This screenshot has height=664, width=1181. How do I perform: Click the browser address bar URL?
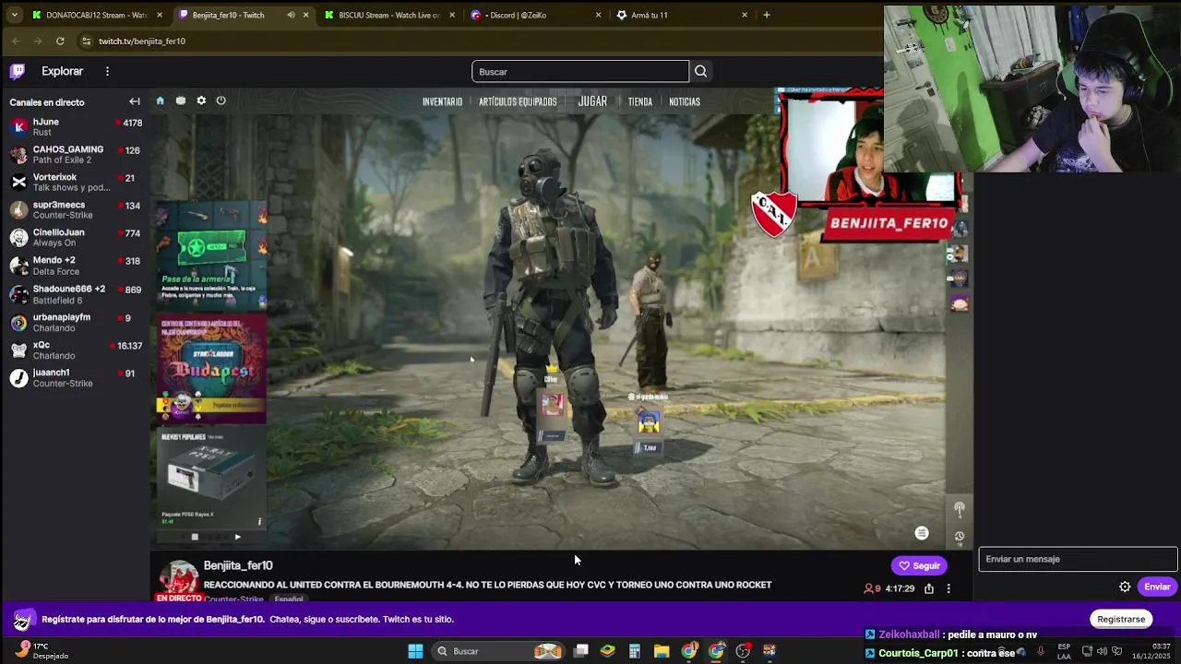[142, 41]
